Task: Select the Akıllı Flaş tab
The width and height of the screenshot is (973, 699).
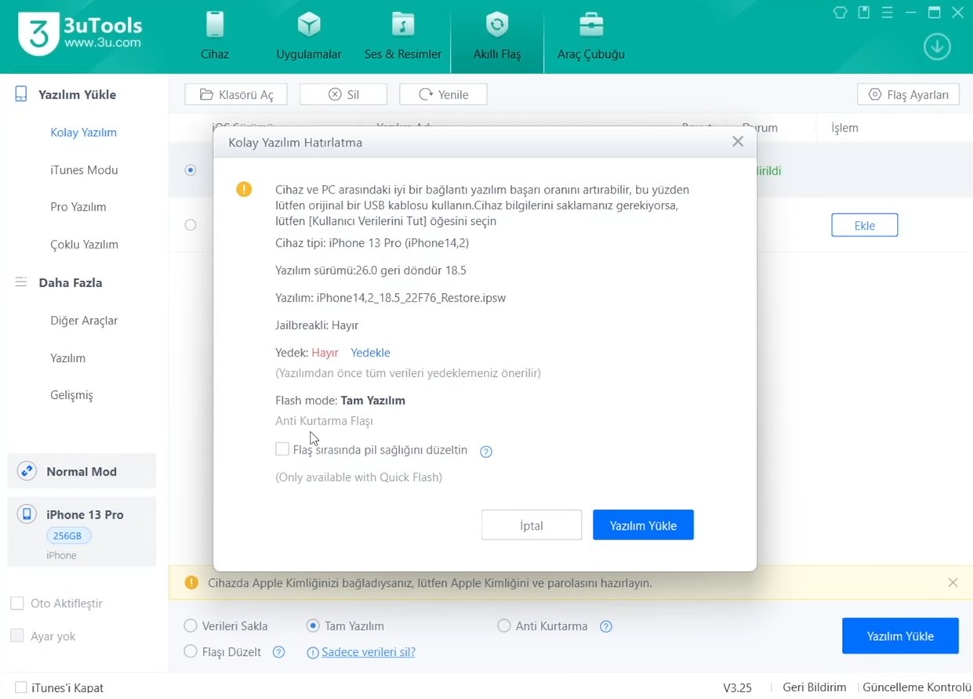Action: [497, 37]
